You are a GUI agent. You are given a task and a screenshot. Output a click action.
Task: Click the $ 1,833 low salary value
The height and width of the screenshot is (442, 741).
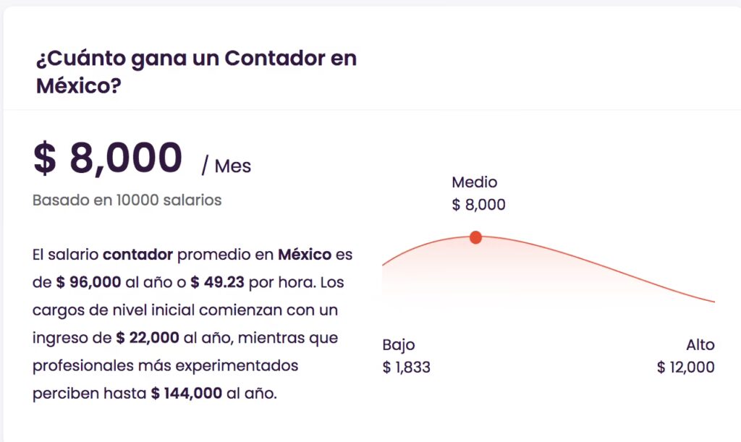tap(406, 367)
